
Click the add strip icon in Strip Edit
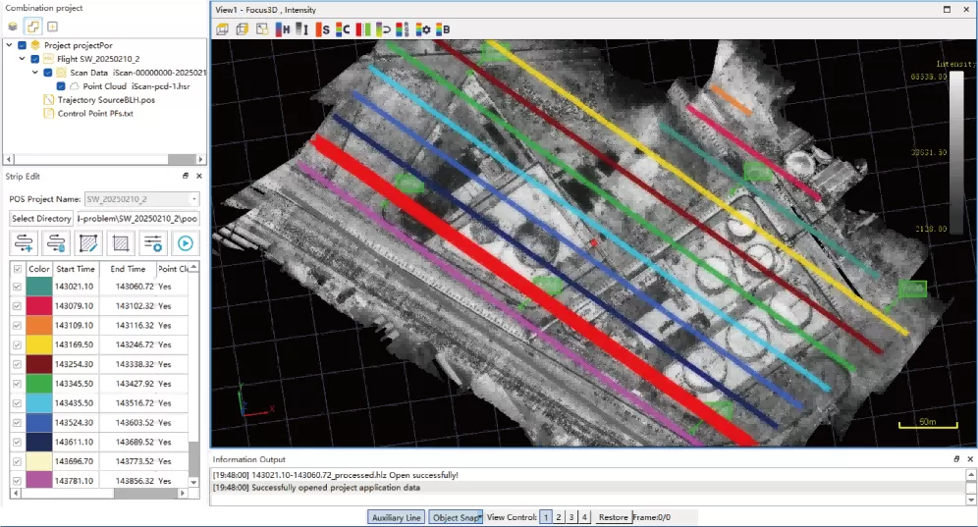point(26,243)
